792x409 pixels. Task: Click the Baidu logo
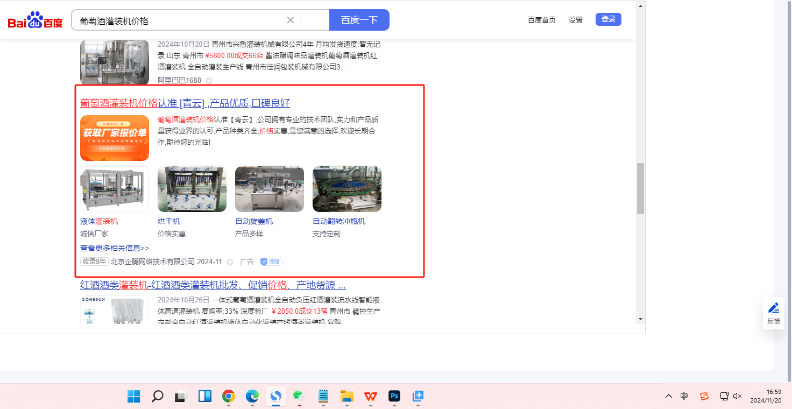[35, 20]
